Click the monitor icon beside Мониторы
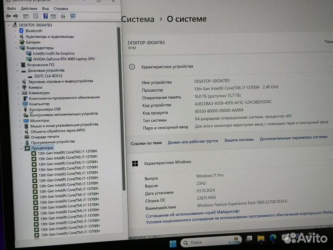333x250 pixels. point(26,120)
